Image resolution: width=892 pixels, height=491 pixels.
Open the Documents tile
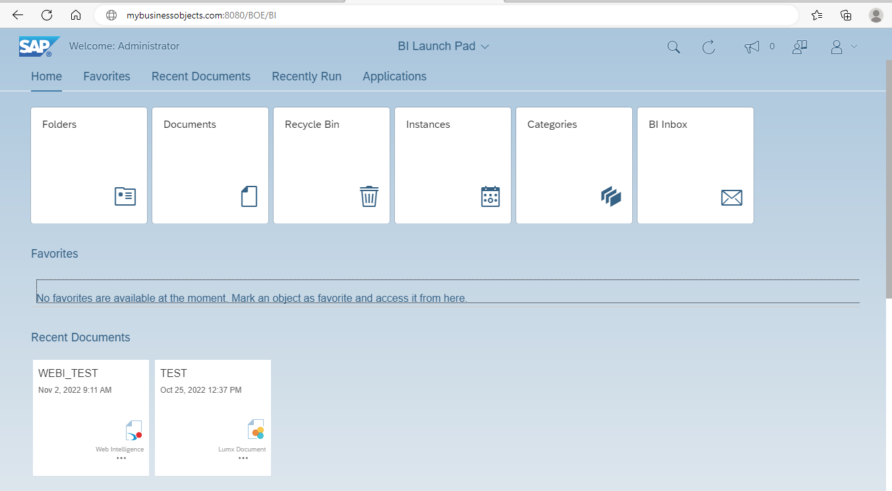210,165
